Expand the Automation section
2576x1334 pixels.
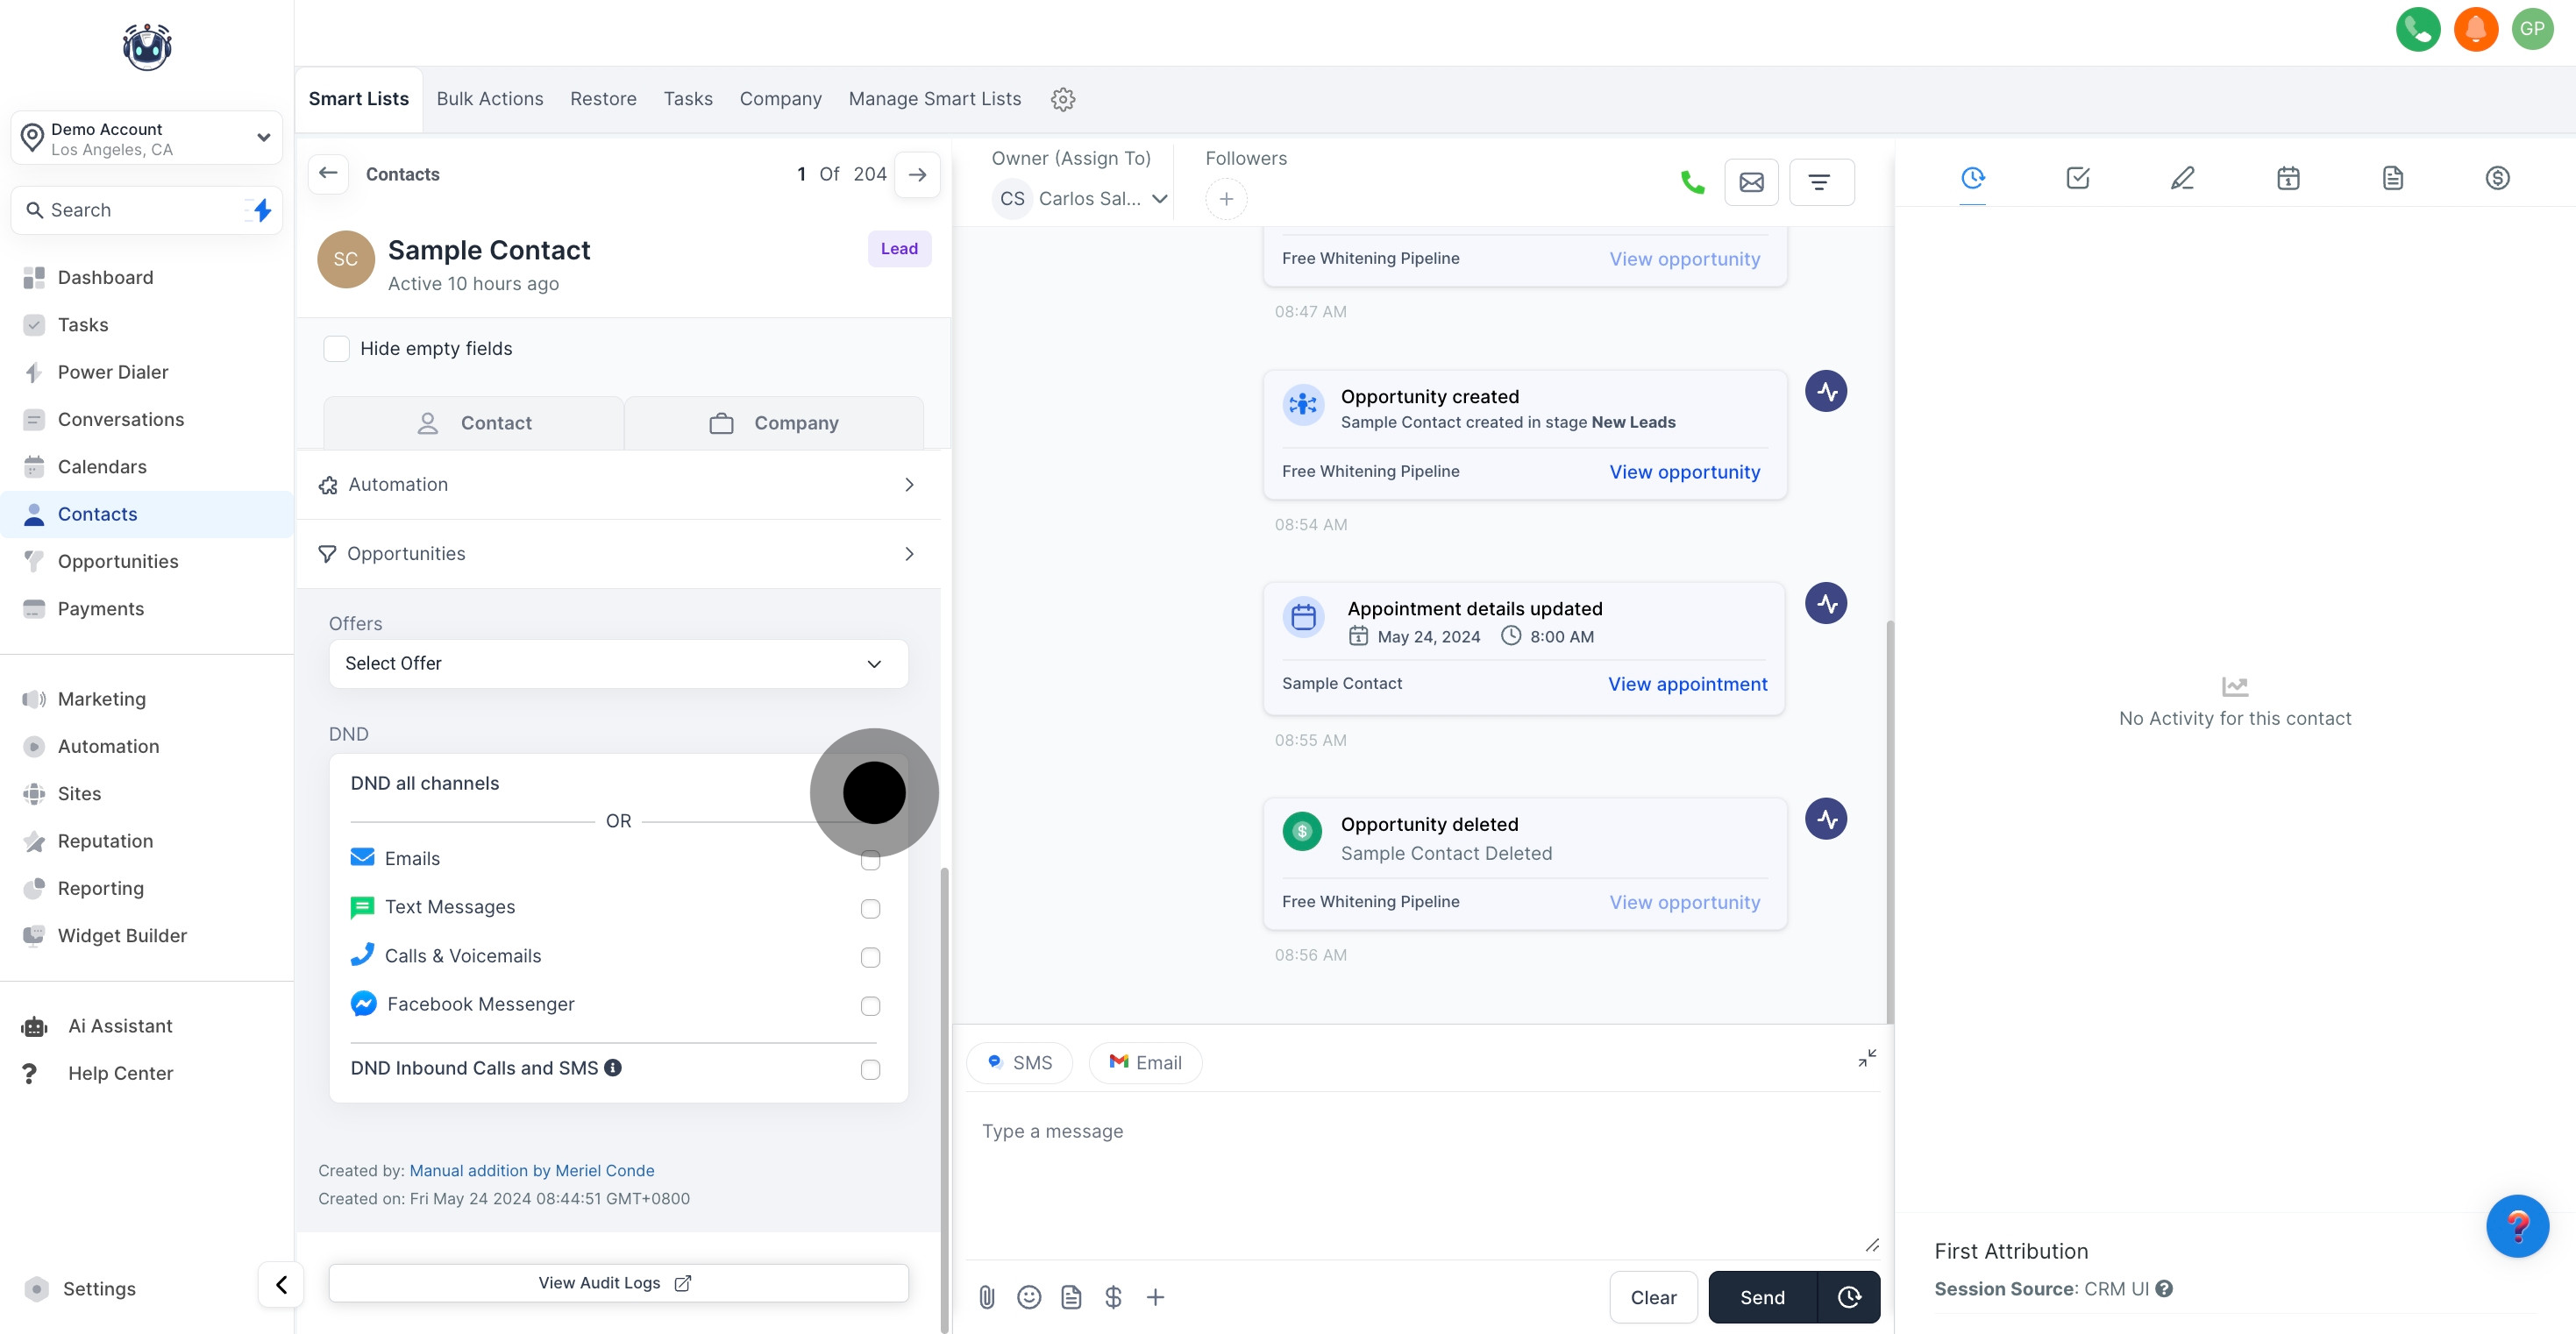coord(618,484)
